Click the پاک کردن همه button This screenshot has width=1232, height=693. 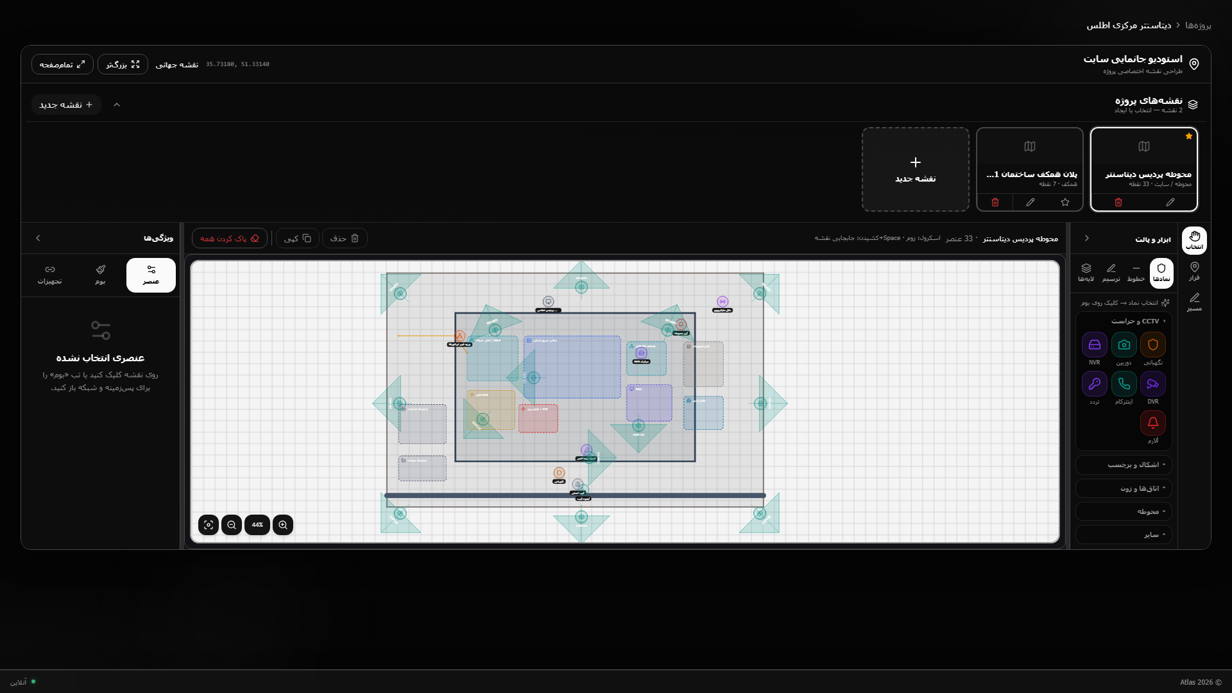coord(230,238)
